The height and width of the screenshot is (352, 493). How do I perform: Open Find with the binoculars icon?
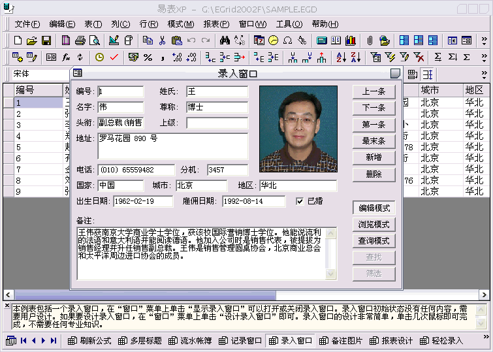tap(225, 40)
